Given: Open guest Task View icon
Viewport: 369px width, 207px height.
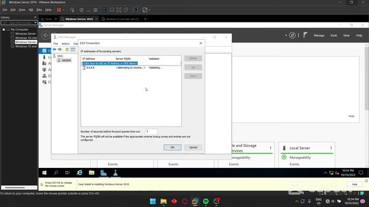Looking at the screenshot, I should [x=67, y=173].
